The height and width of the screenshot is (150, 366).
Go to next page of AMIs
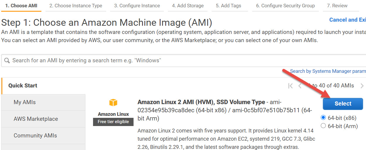[x=362, y=86]
